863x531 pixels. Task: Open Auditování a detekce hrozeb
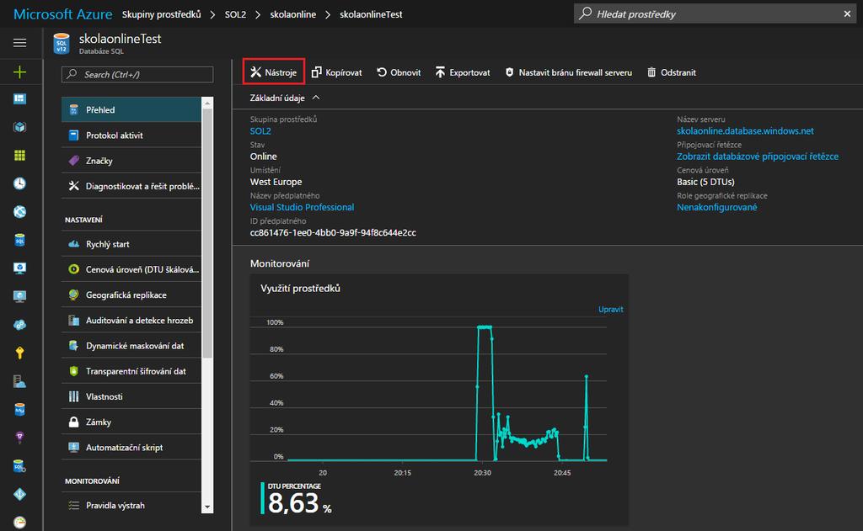pyautogui.click(x=131, y=320)
